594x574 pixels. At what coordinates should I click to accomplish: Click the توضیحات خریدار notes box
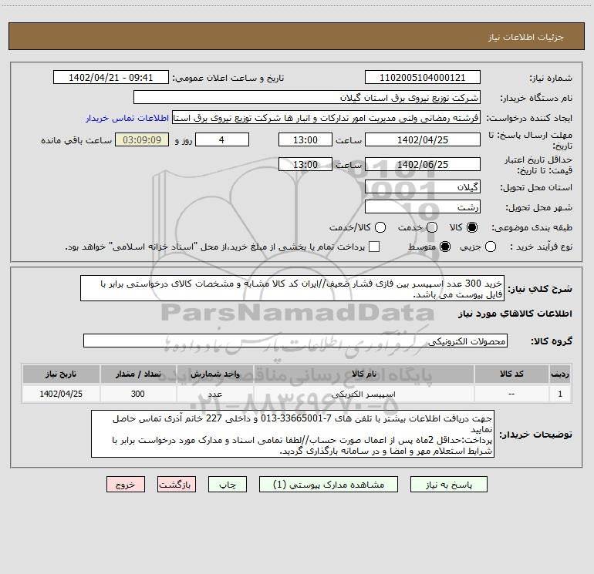tap(293, 434)
